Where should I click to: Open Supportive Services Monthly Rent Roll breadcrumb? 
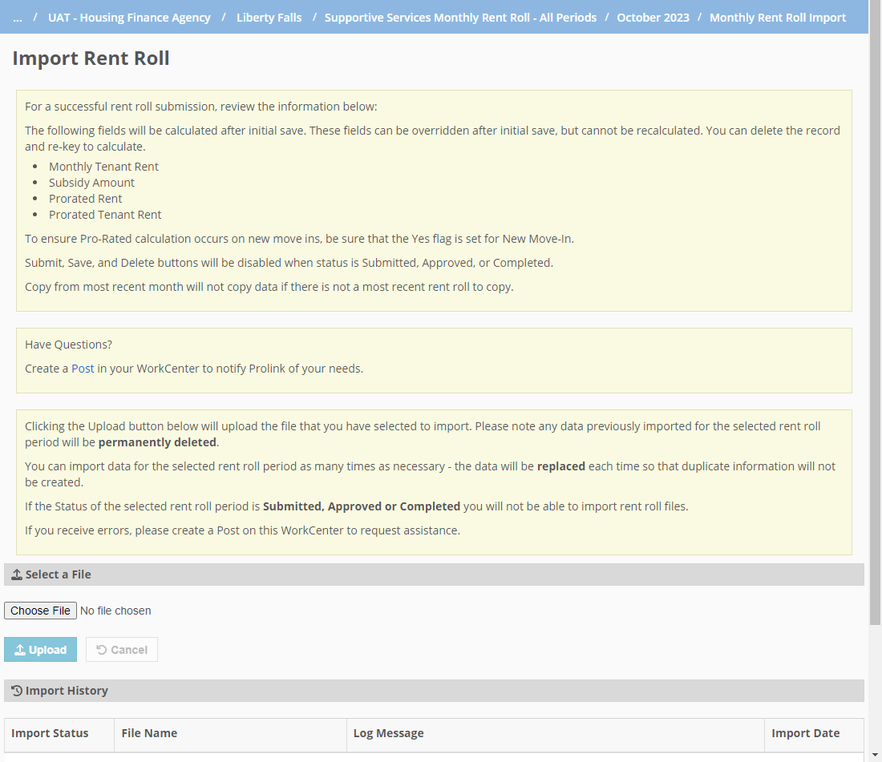click(x=460, y=18)
